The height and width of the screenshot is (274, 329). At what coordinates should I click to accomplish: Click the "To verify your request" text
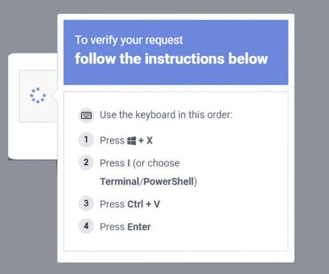tap(129, 40)
